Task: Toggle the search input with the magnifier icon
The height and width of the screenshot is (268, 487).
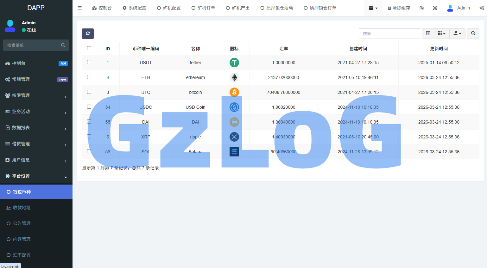Action: click(x=473, y=33)
